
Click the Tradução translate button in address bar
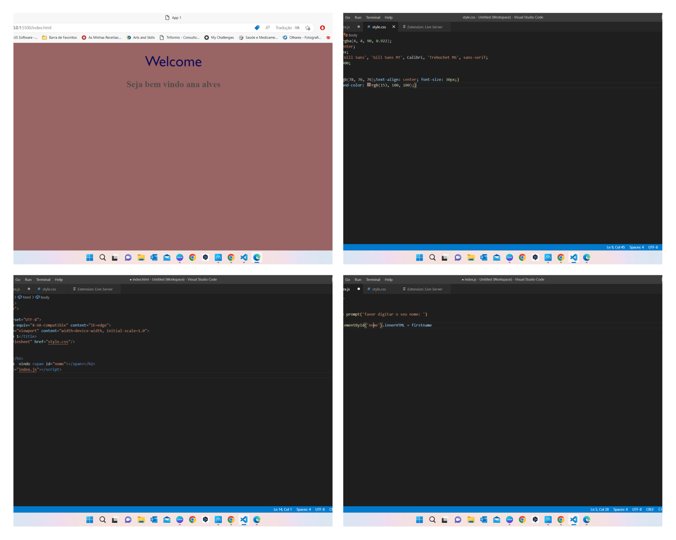[x=288, y=28]
